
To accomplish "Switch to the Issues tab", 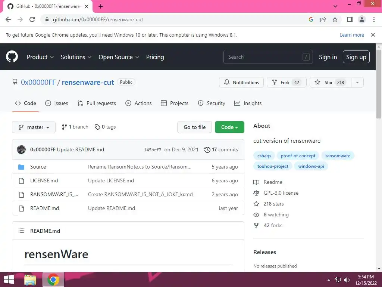I will [x=57, y=103].
